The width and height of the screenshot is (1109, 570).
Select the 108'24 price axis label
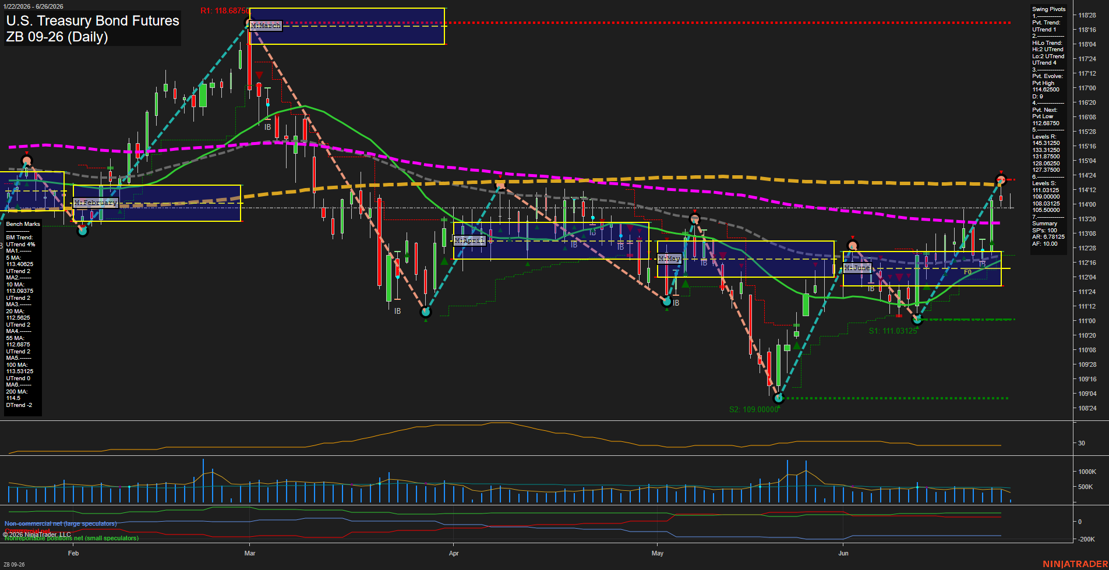click(x=1087, y=408)
